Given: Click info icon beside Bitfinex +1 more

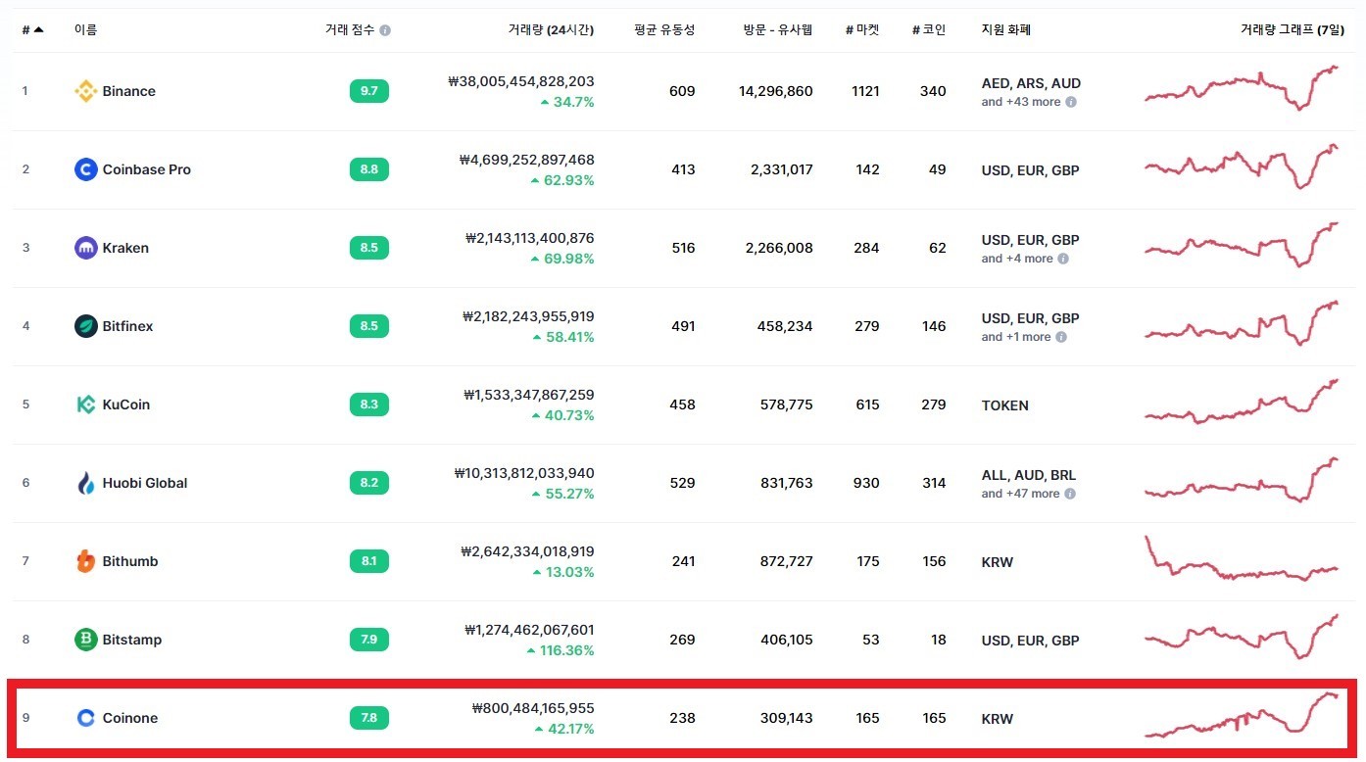Looking at the screenshot, I should tap(1060, 337).
